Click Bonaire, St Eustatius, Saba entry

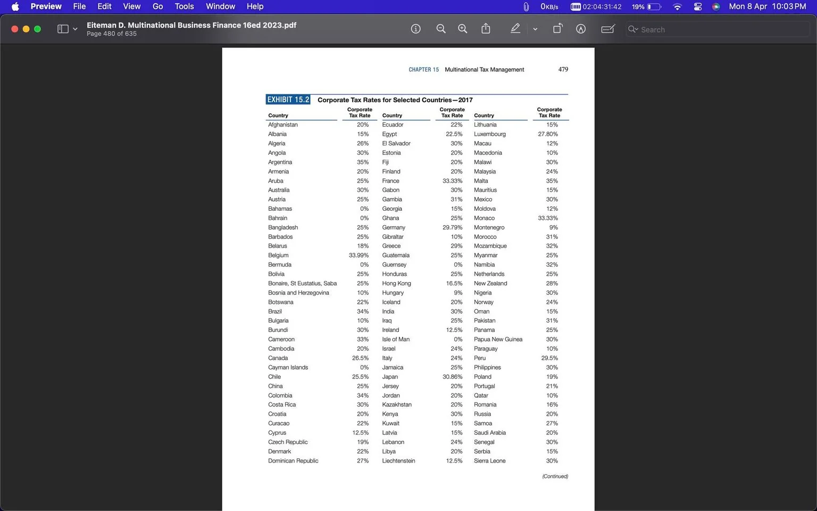pyautogui.click(x=302, y=283)
